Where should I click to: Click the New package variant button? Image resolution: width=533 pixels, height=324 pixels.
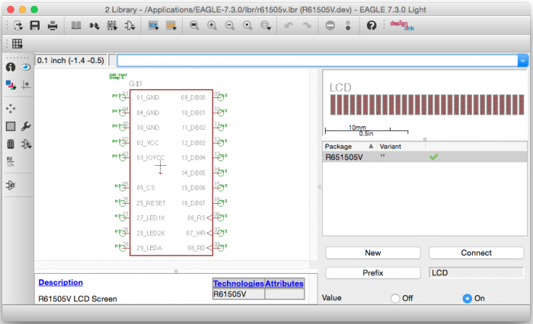pyautogui.click(x=373, y=253)
